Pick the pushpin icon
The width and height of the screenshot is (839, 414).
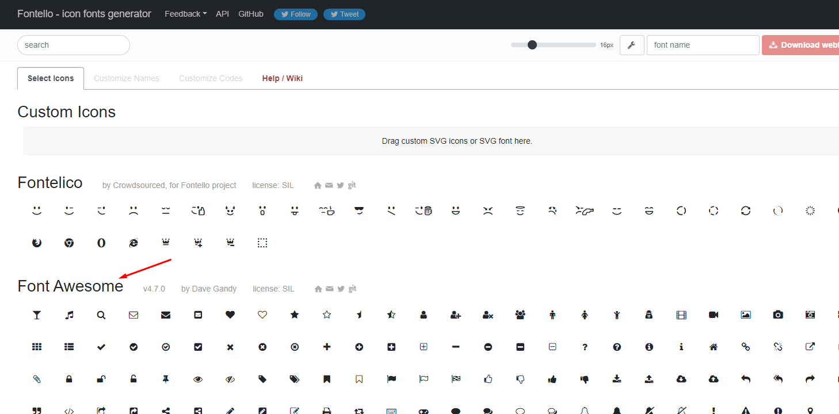click(166, 379)
